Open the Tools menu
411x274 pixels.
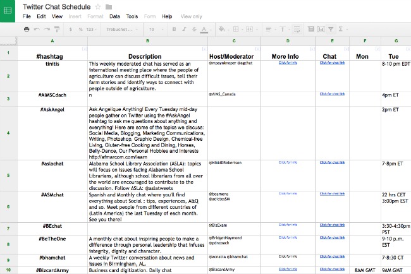point(132,16)
